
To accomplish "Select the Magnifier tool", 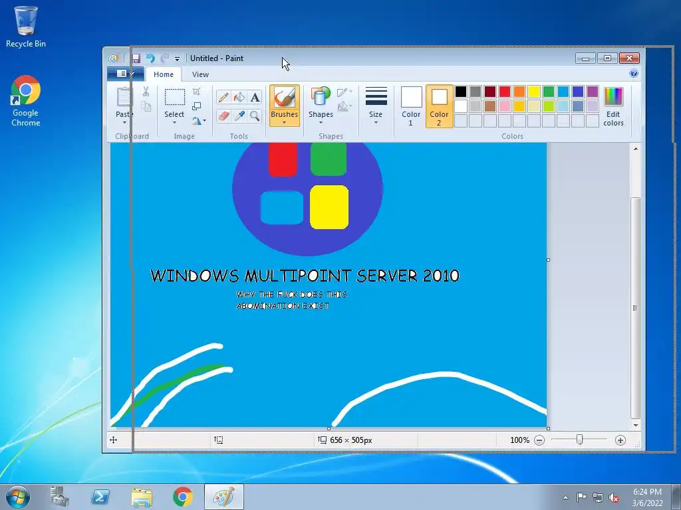I will (255, 116).
